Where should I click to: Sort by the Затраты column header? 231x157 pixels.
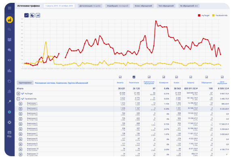(191, 83)
